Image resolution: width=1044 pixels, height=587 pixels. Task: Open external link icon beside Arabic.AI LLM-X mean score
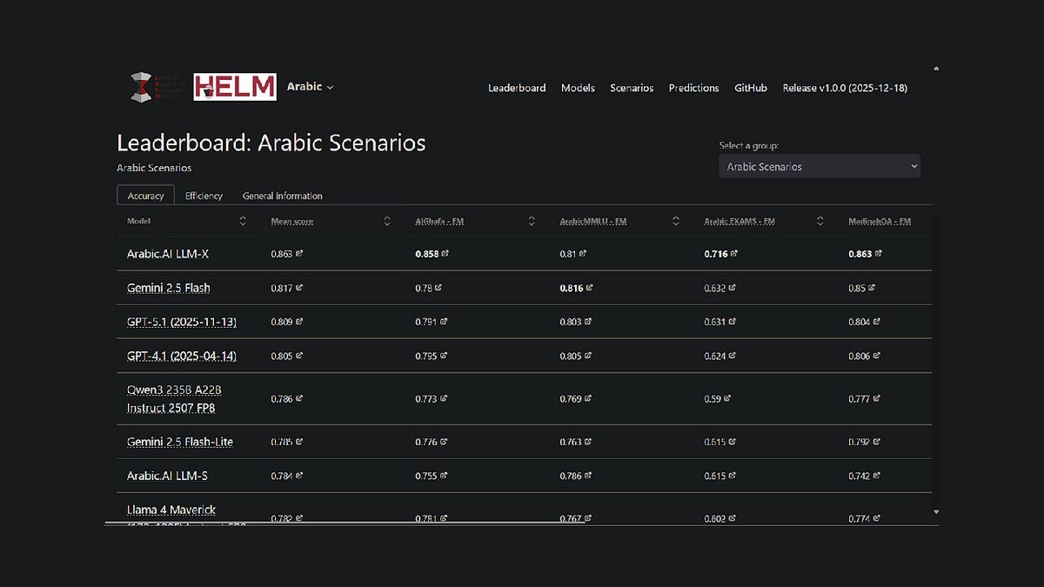[x=300, y=254]
